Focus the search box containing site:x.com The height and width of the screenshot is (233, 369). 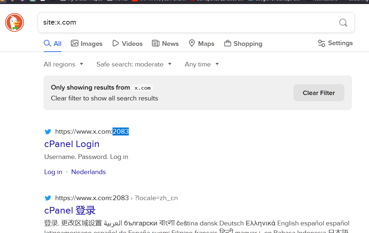pos(196,22)
